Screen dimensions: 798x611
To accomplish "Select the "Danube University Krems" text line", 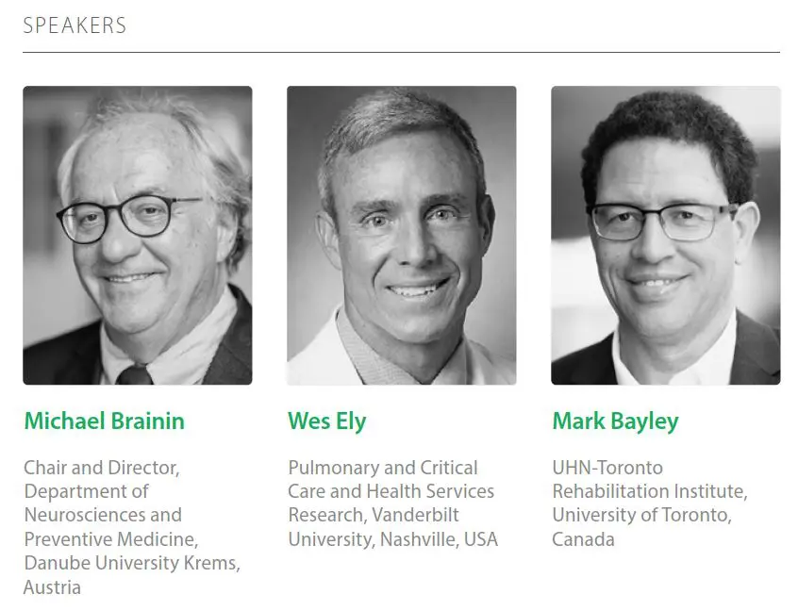I will click(x=132, y=563).
